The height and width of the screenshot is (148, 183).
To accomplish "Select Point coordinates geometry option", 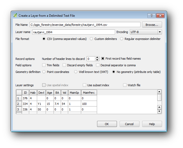I will [44, 72].
